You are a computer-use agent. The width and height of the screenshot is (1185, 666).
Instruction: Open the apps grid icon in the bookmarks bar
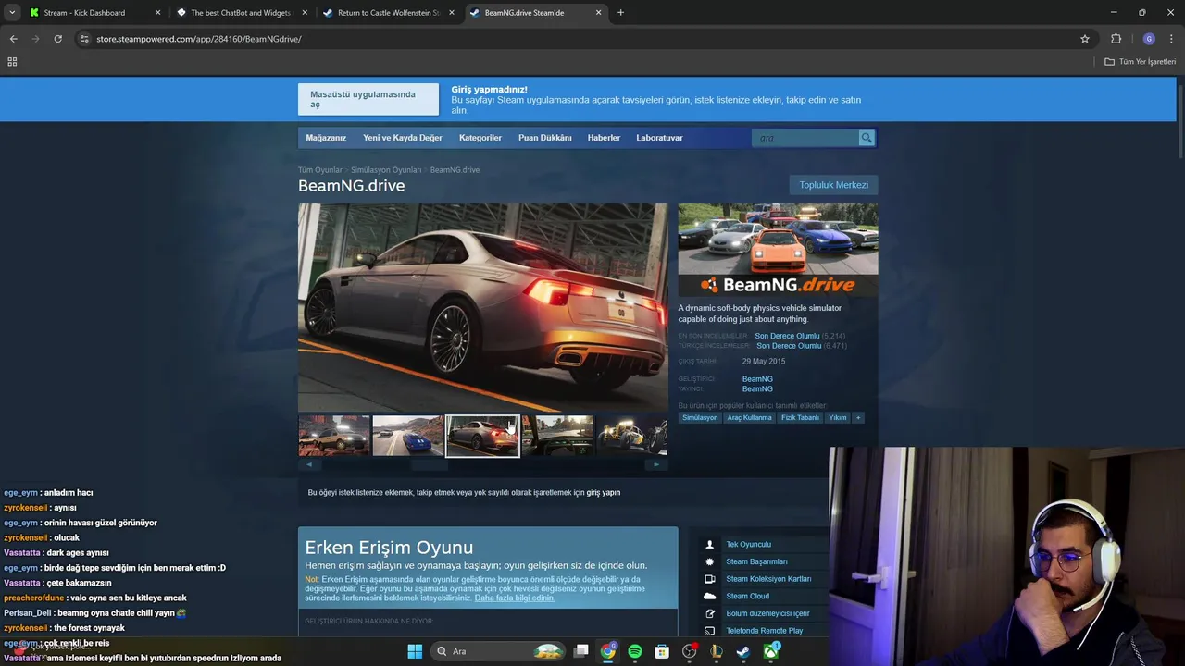point(12,62)
